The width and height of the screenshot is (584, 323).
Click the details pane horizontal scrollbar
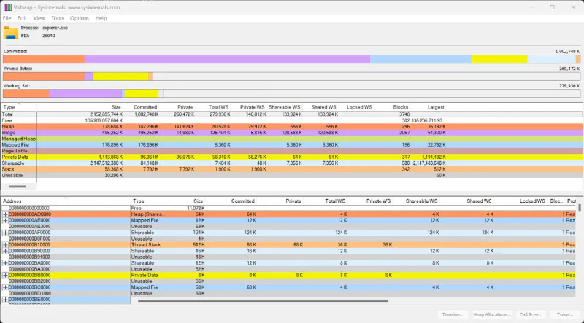click(x=263, y=300)
